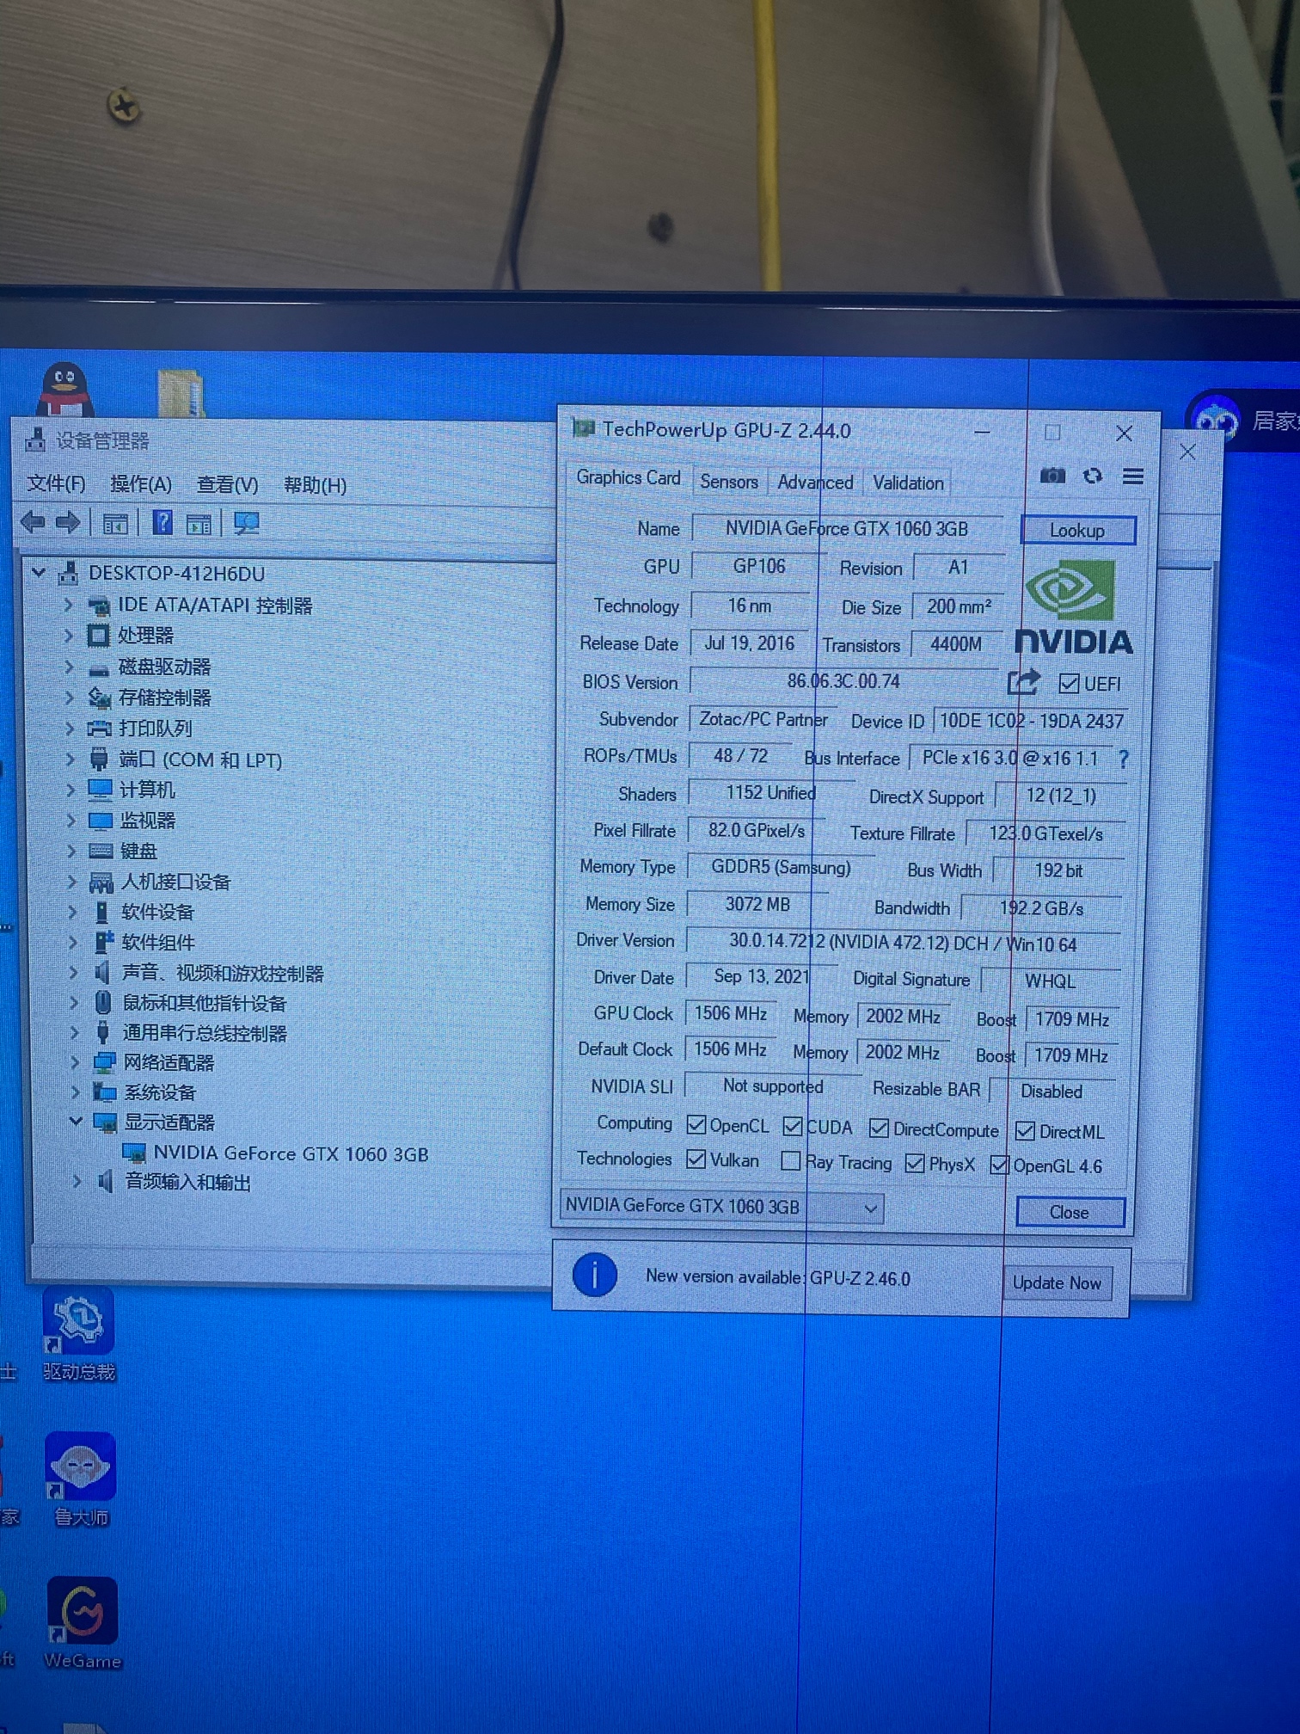1300x1734 pixels.
Task: Open 查看(V) menu
Action: tap(227, 485)
